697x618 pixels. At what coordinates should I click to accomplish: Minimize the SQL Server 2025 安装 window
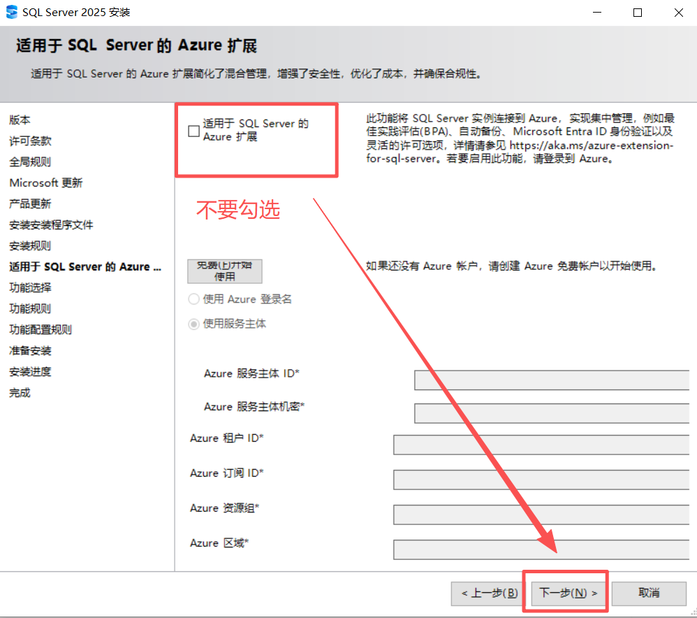coord(597,13)
